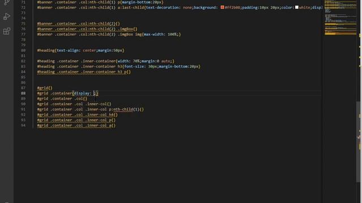This screenshot has width=362, height=203.
Task: Click '.inner-col p{}' rule on line 93
Action: (100, 120)
